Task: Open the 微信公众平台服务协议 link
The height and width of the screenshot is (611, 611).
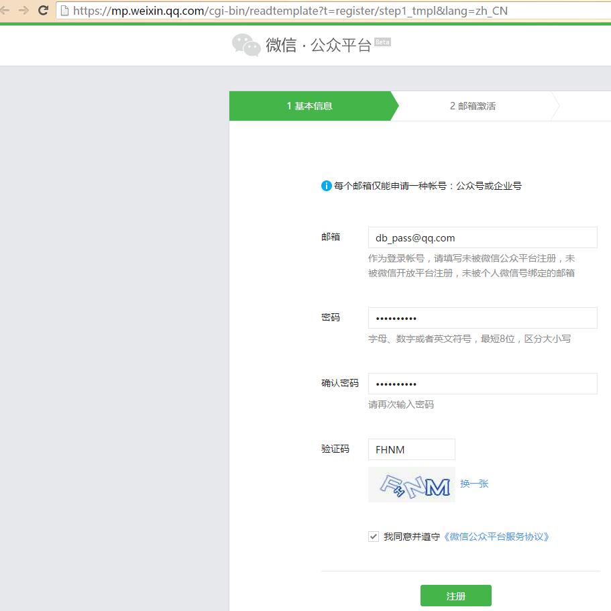Action: (x=496, y=537)
